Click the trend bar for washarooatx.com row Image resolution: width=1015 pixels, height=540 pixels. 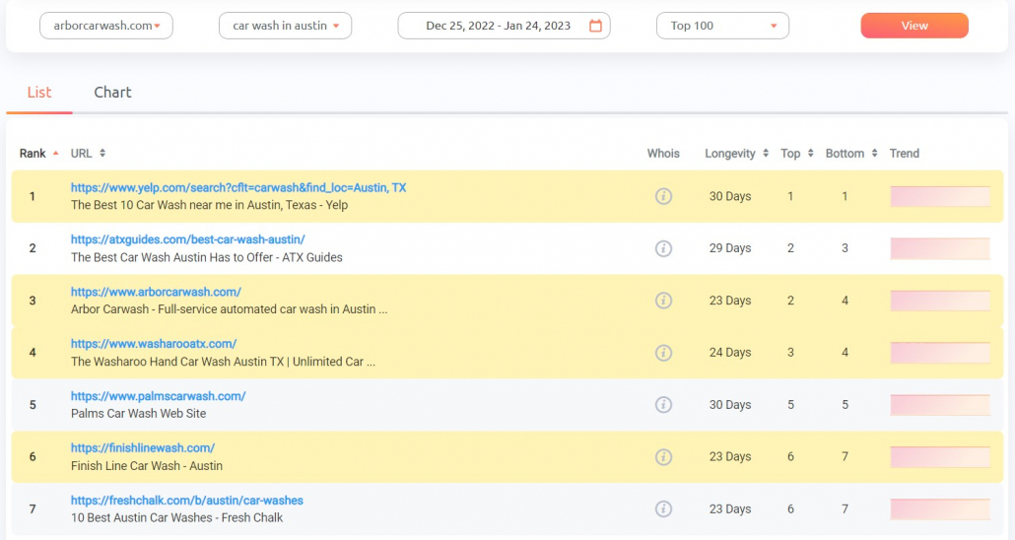[940, 353]
